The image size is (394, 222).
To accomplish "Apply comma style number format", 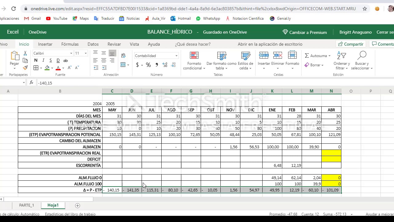I will click(x=157, y=65).
